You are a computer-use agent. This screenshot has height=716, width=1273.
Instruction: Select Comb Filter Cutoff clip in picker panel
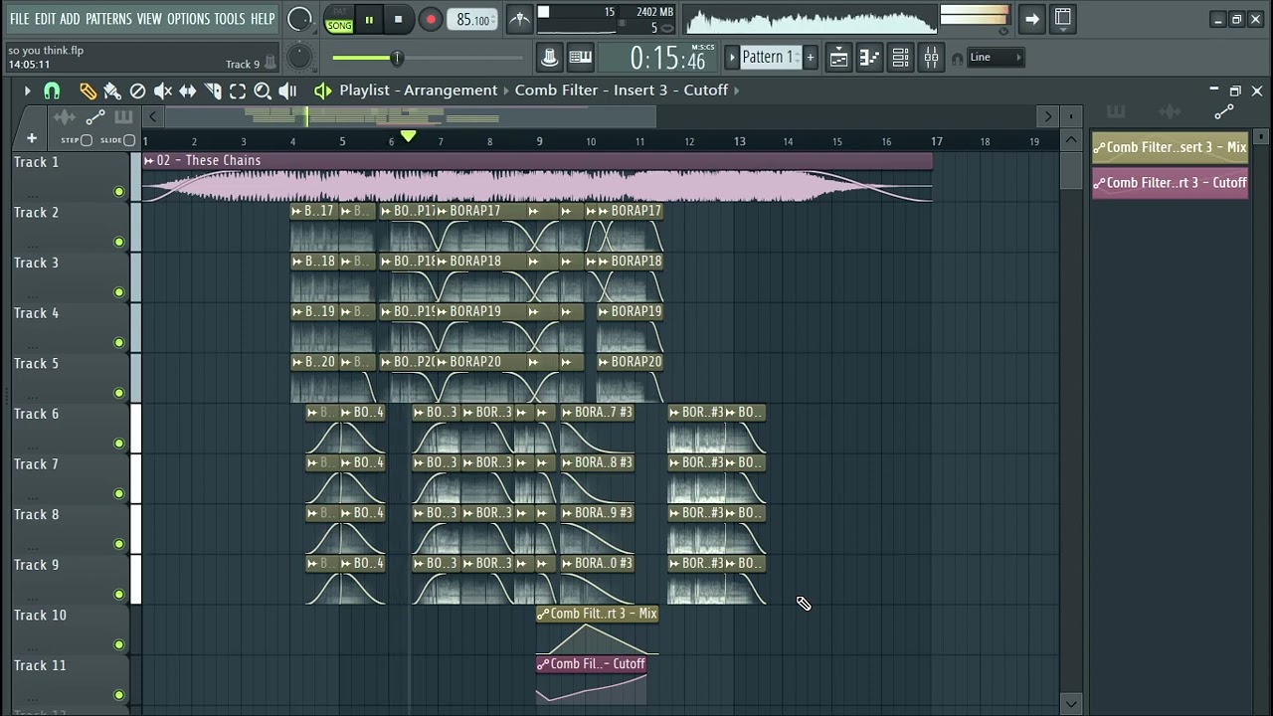tap(1170, 183)
